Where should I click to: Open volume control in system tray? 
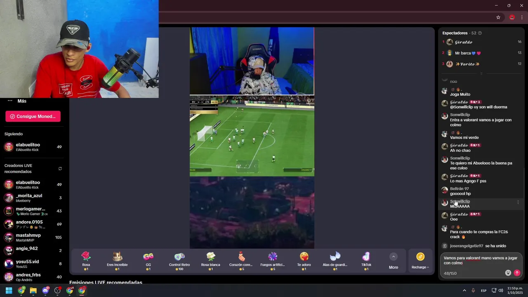(501, 290)
